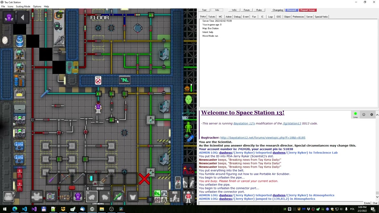The height and width of the screenshot is (213, 379).
Task: Click the heartbeat pulse indicator
Action: [x=188, y=112]
